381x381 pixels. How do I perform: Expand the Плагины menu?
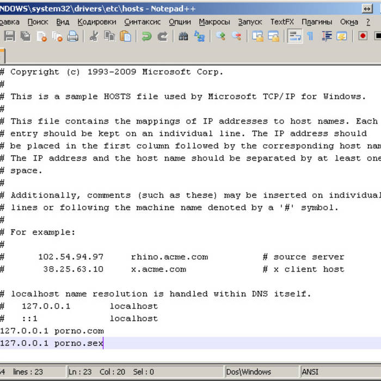click(317, 22)
